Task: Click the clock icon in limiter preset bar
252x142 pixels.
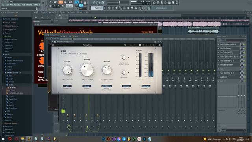Action: tap(125, 45)
